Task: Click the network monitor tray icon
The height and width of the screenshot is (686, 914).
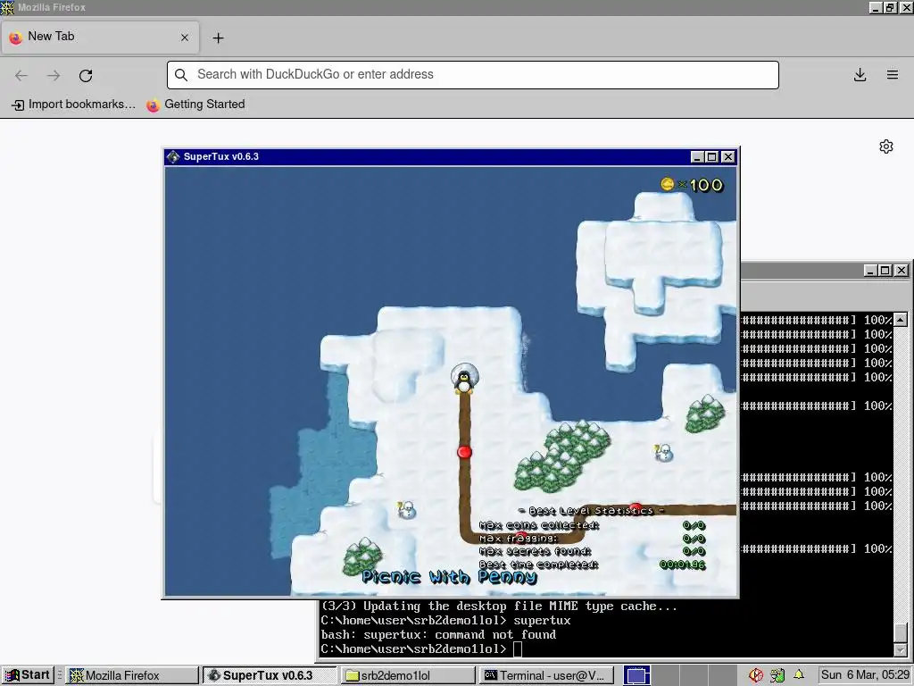Action: (777, 675)
